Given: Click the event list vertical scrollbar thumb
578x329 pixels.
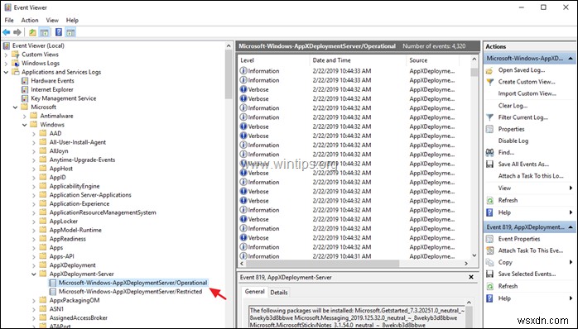Looking at the screenshot, I should 474,72.
